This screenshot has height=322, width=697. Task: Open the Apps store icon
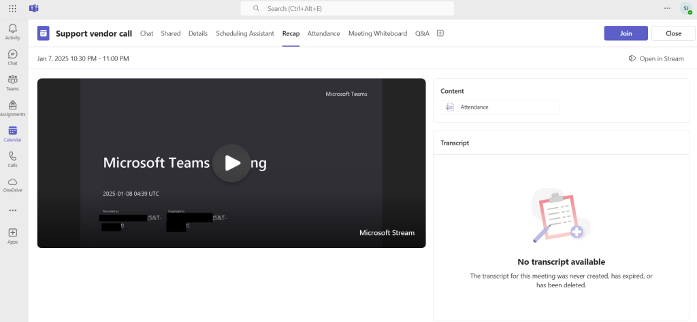(x=12, y=236)
